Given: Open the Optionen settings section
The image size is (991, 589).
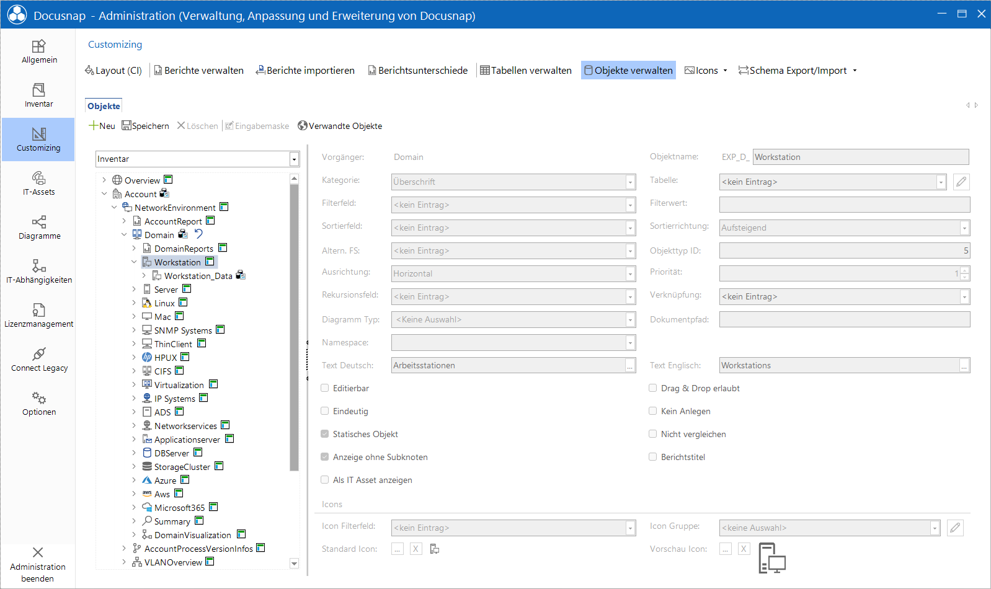Looking at the screenshot, I should pos(38,404).
